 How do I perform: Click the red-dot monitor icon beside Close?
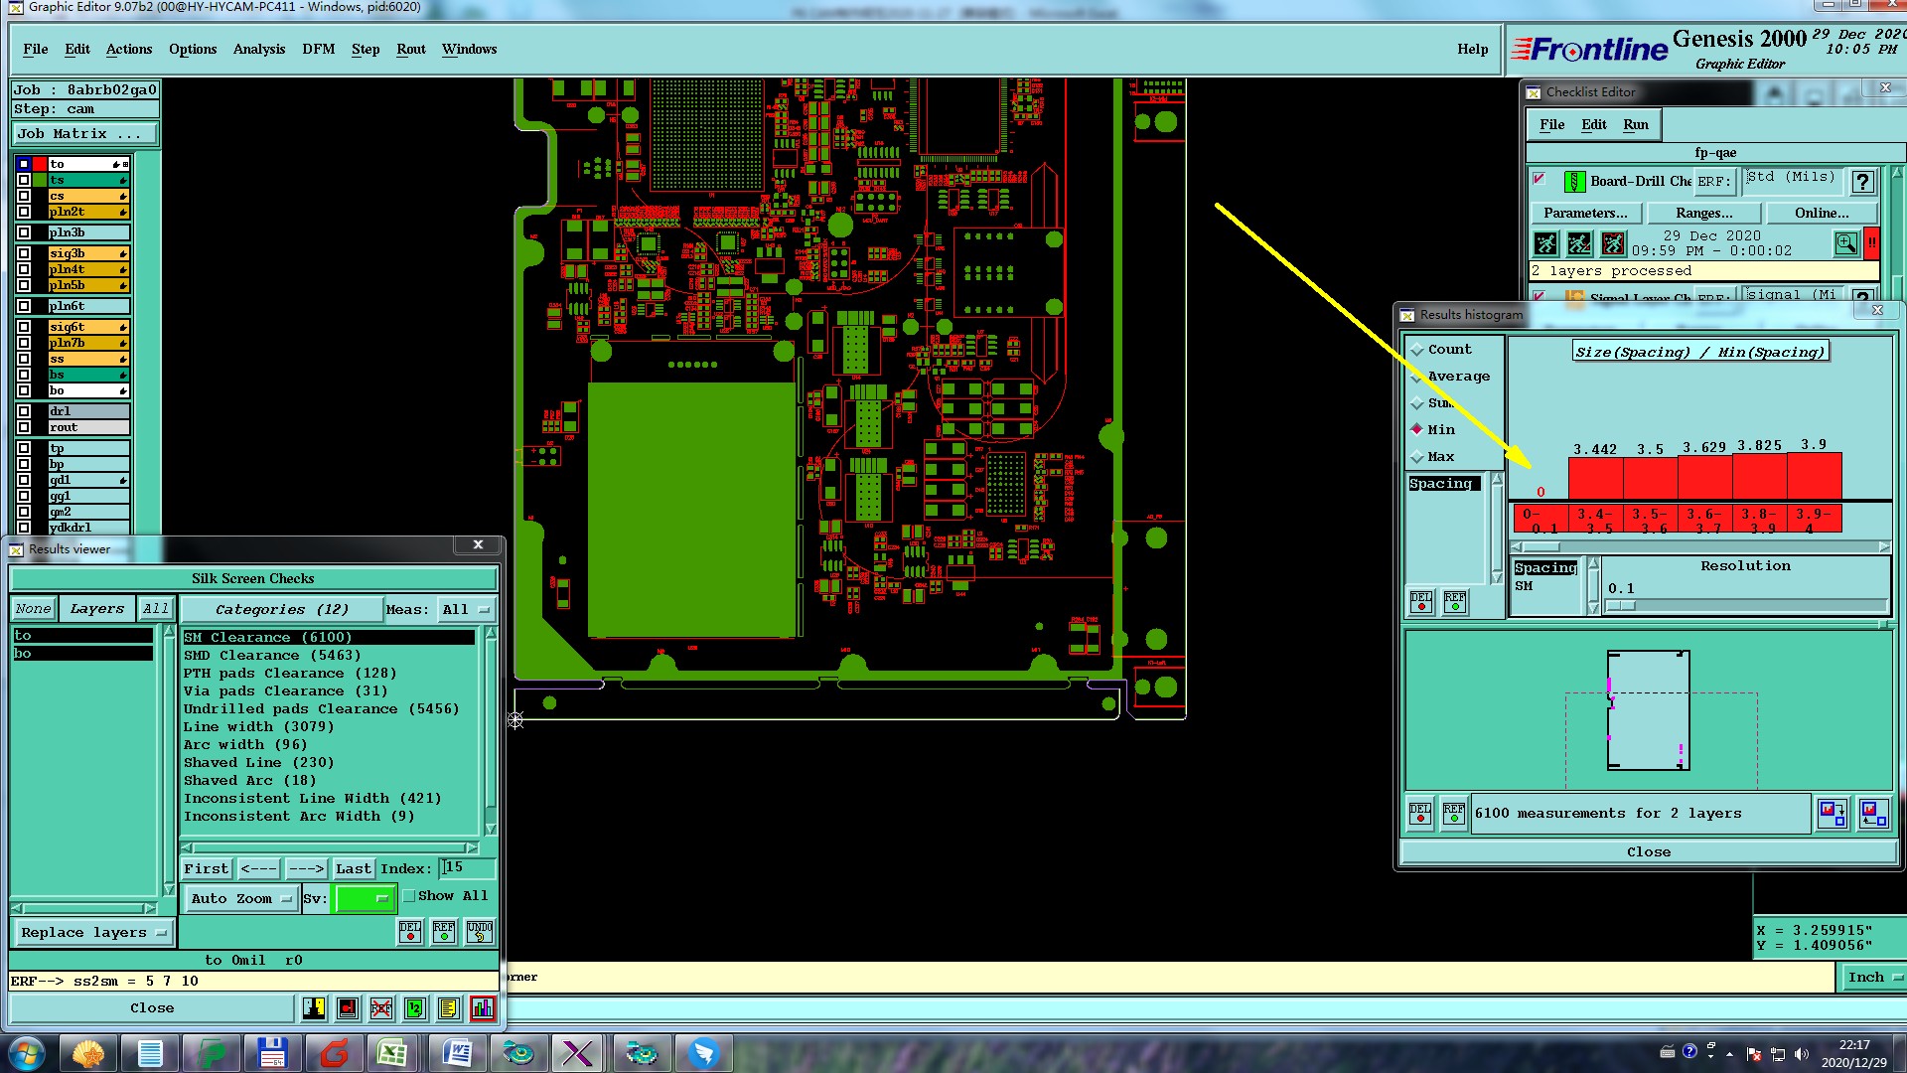348,1008
